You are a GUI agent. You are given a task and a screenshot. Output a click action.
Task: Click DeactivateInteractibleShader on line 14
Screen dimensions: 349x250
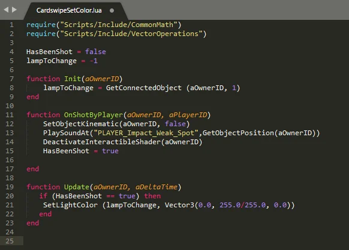[x=102, y=142]
